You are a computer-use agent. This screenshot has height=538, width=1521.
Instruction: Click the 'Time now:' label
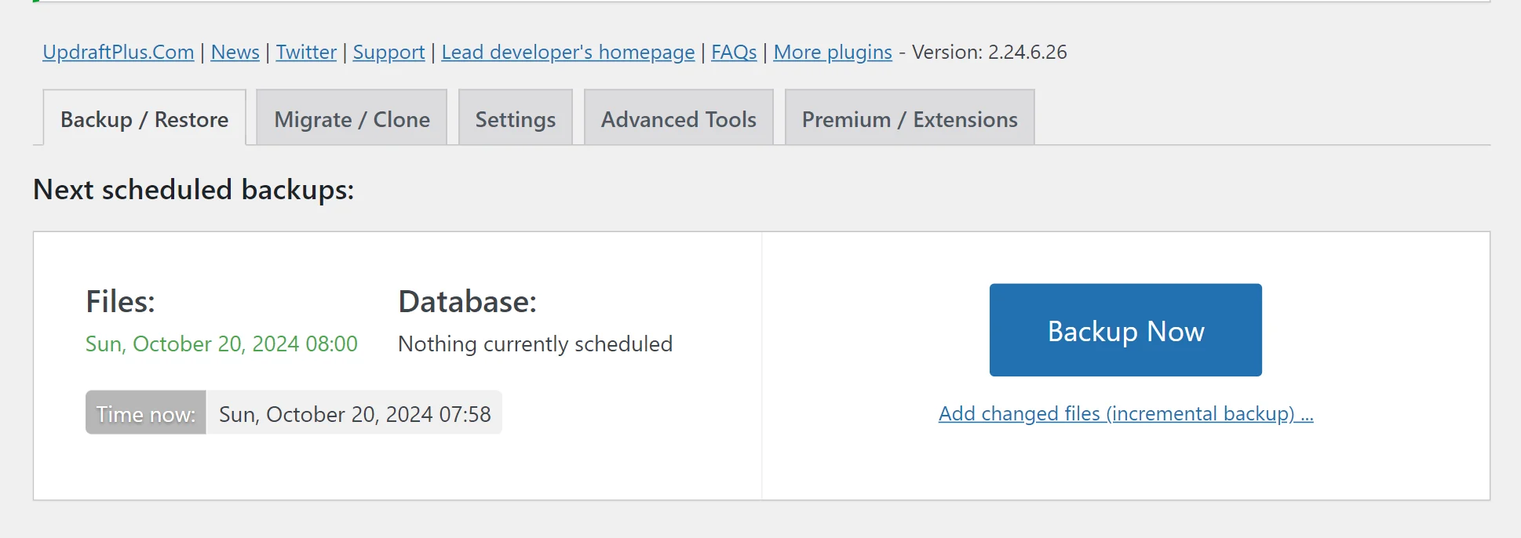[x=146, y=413]
